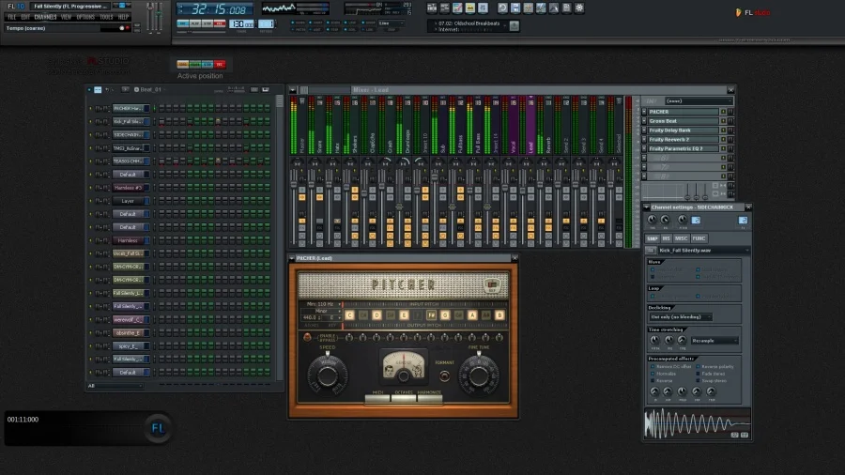
Task: Switch to the INS tab in Channel settings
Action: (666, 238)
